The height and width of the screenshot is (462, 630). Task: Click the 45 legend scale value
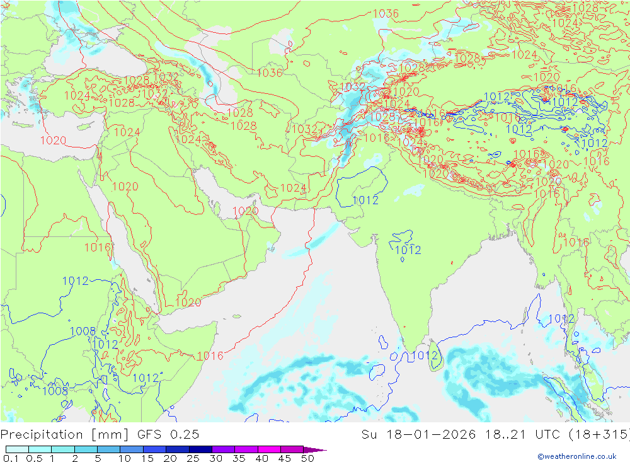285,458
